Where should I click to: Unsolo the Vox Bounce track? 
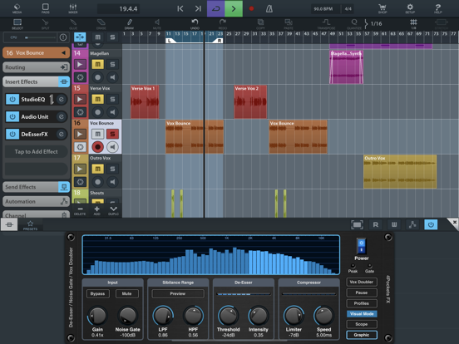[x=112, y=134]
